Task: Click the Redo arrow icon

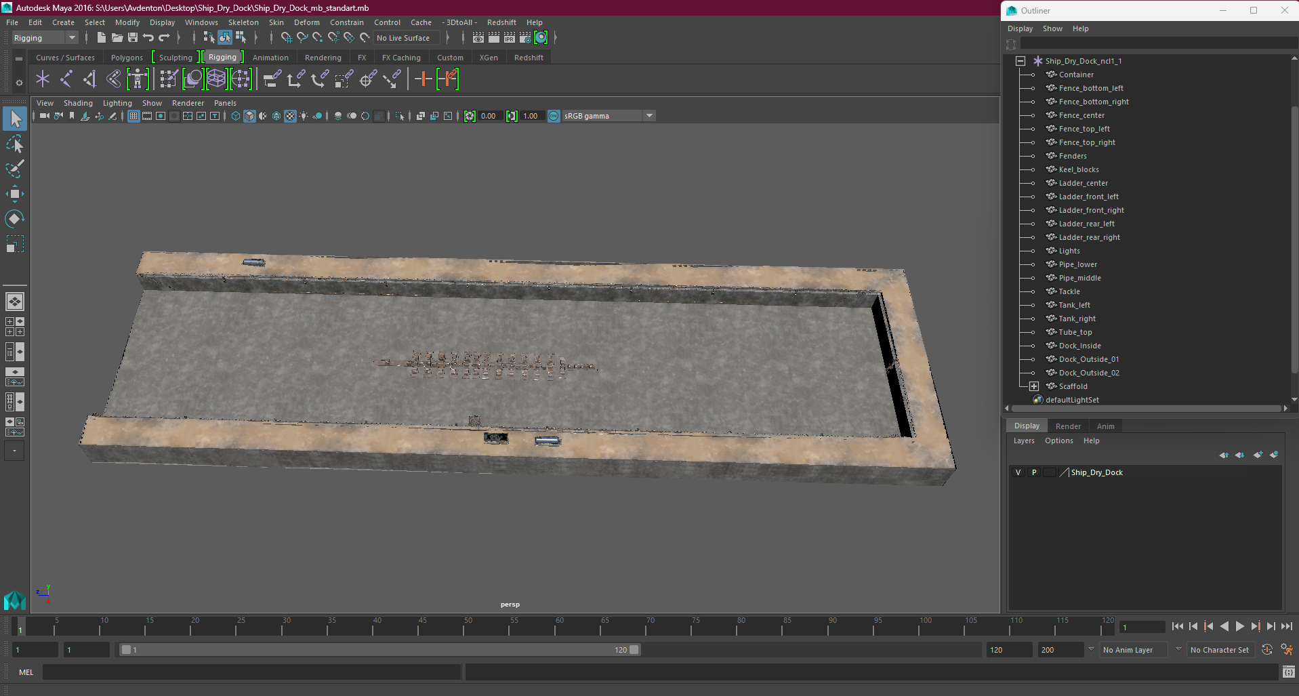Action: 164,38
